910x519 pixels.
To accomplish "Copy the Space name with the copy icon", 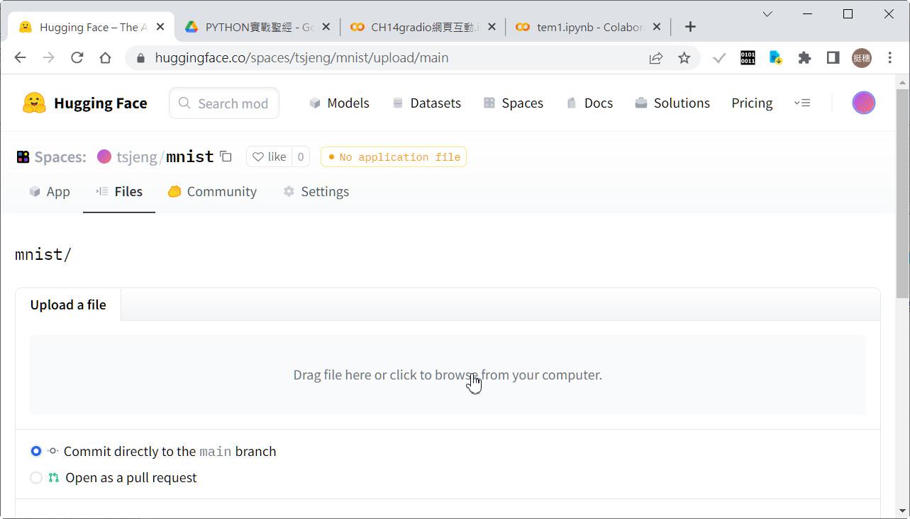I will (226, 156).
